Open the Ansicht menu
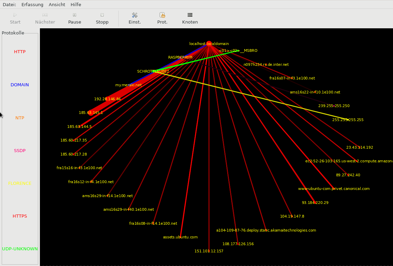Image resolution: width=393 pixels, height=266 pixels. click(x=57, y=4)
